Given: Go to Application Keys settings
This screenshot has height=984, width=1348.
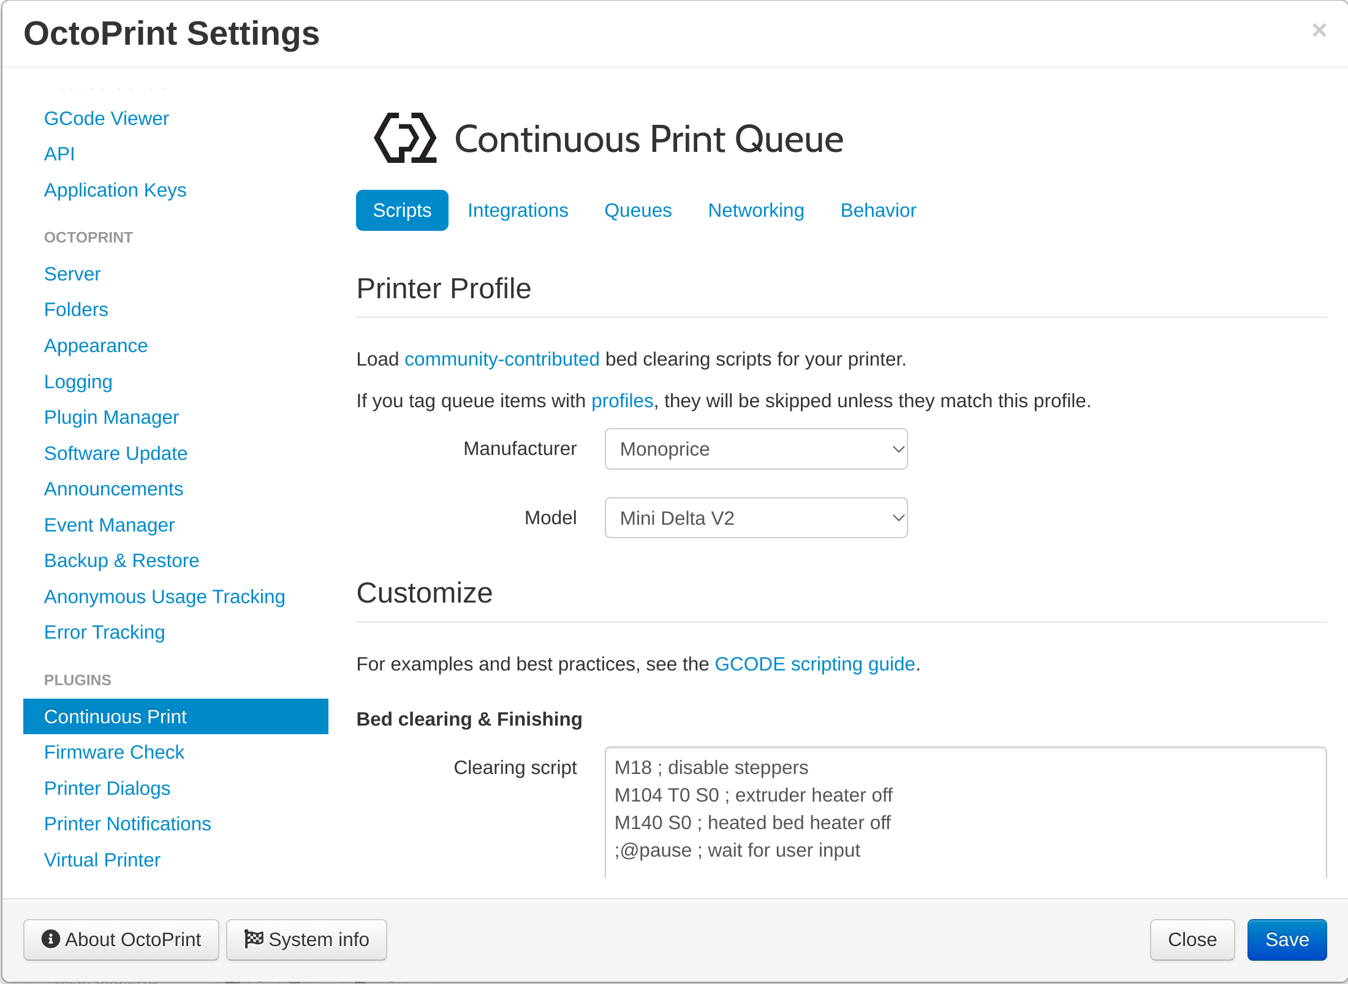Looking at the screenshot, I should click(115, 190).
